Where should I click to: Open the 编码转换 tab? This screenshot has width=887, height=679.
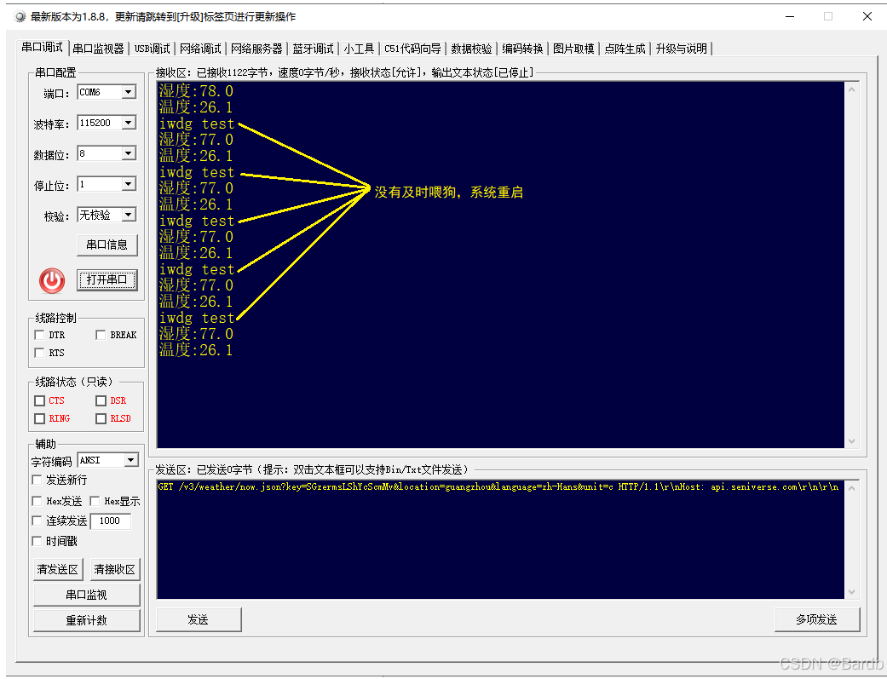[x=522, y=49]
